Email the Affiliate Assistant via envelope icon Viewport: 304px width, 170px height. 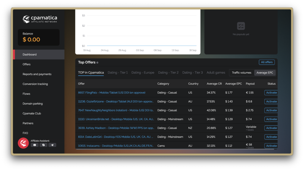click(x=34, y=145)
